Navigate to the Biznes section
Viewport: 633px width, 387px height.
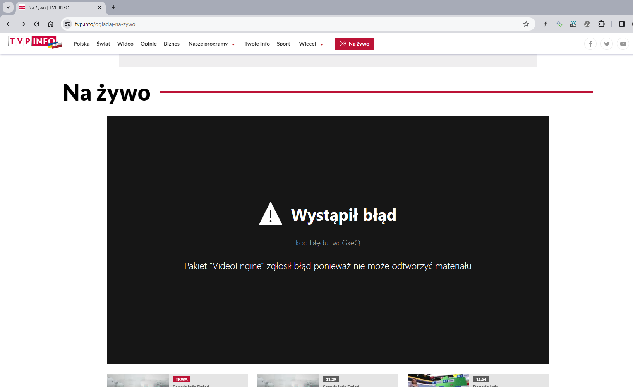(172, 44)
